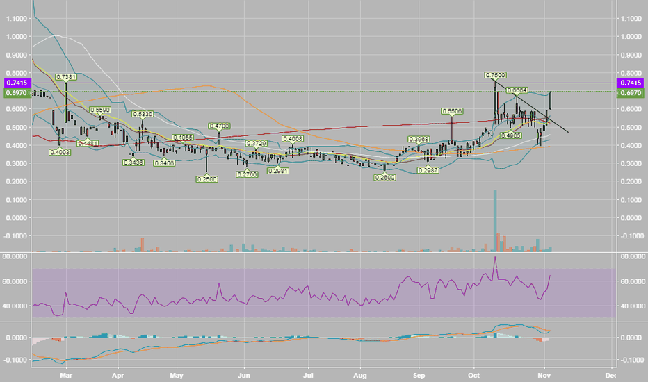The width and height of the screenshot is (648, 382).
Task: Select the 0.5590 price label
Action: click(x=100, y=110)
